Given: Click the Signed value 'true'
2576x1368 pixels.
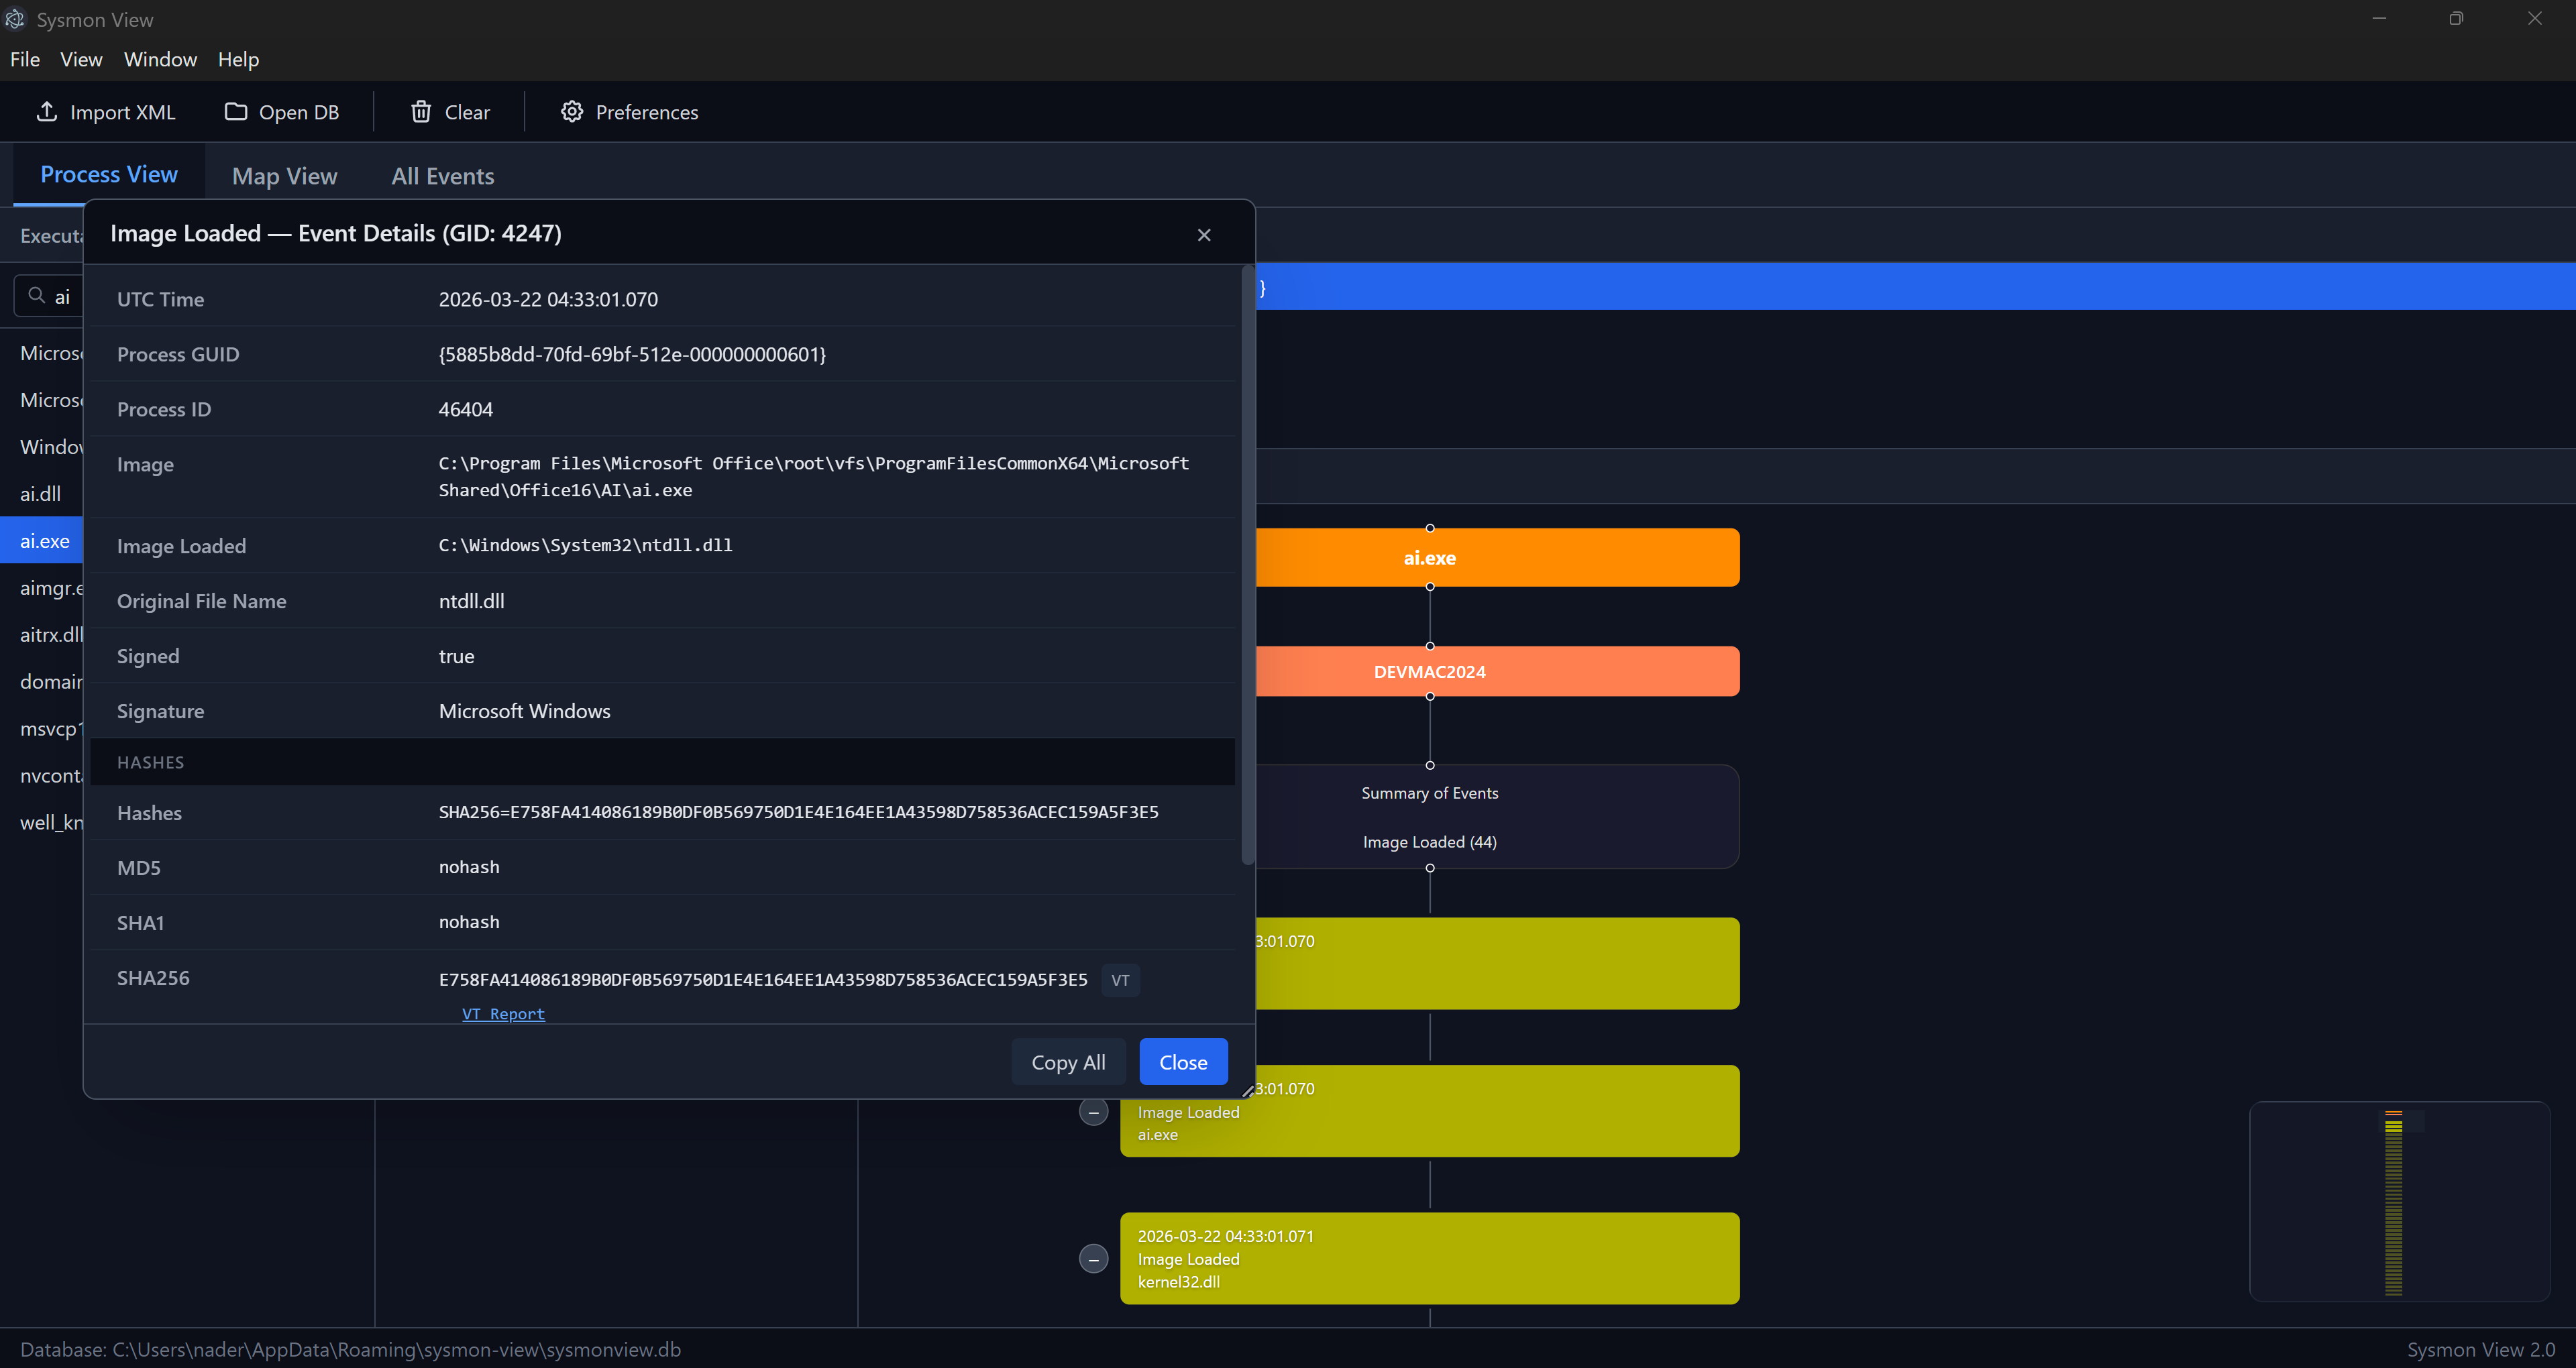Looking at the screenshot, I should tap(456, 656).
